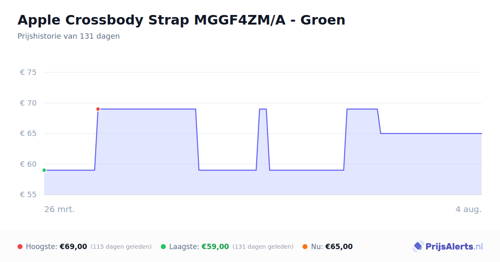Select the Laagste €59,00 price value
The width and height of the screenshot is (500, 262).
tap(215, 247)
